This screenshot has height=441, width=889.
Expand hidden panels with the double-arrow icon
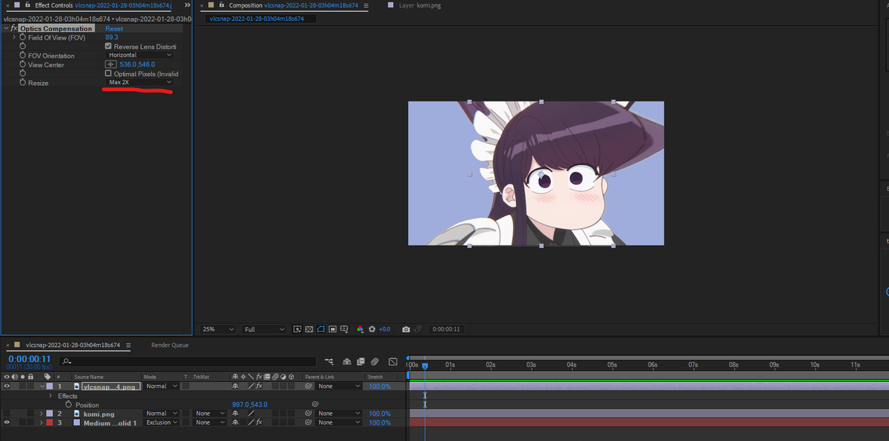[188, 5]
